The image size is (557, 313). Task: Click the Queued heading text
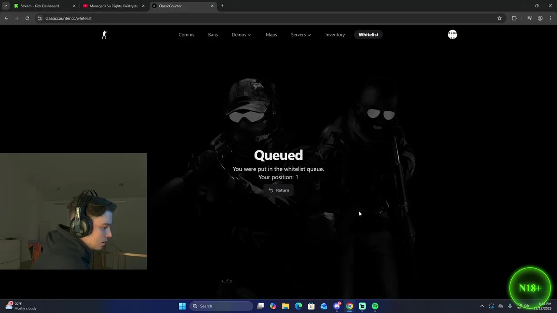click(278, 155)
